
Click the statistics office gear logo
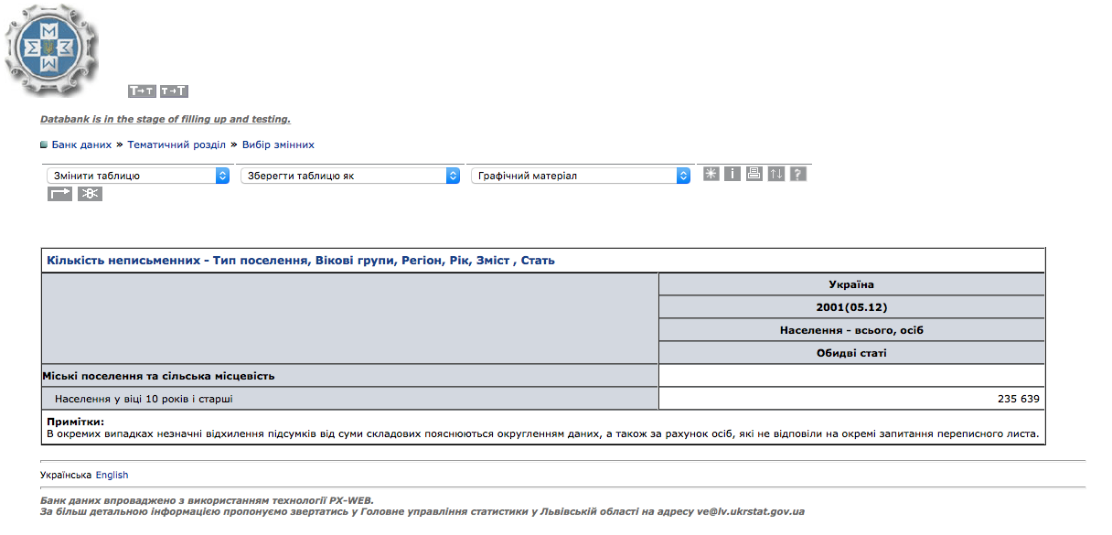[x=50, y=50]
